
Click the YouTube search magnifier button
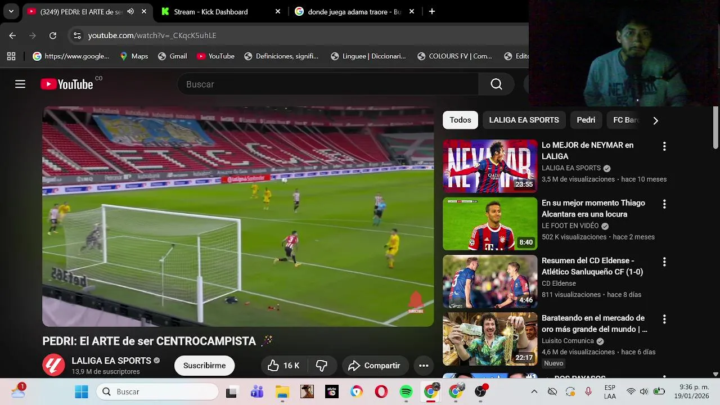point(496,84)
